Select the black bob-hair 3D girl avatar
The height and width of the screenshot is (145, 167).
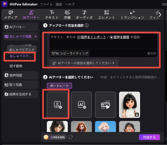coord(130,105)
